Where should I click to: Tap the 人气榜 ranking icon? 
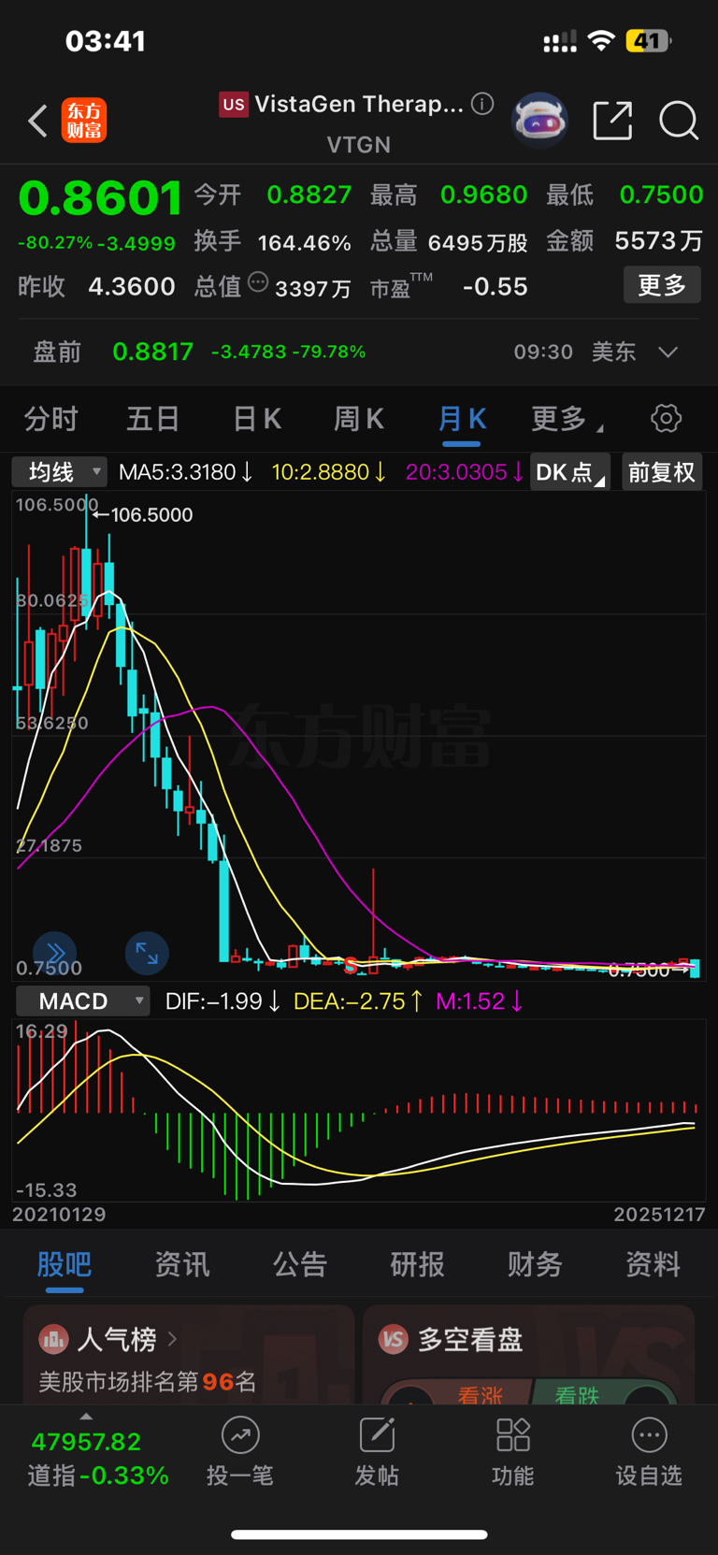pos(53,1339)
